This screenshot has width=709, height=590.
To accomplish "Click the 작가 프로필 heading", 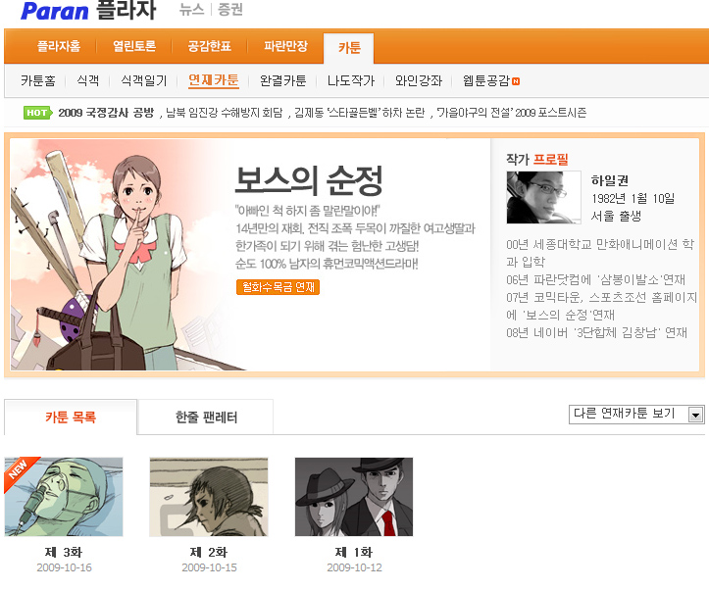I will 537,159.
